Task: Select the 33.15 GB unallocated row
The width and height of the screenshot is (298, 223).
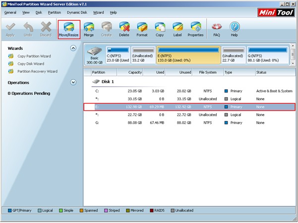Action: coord(189,99)
